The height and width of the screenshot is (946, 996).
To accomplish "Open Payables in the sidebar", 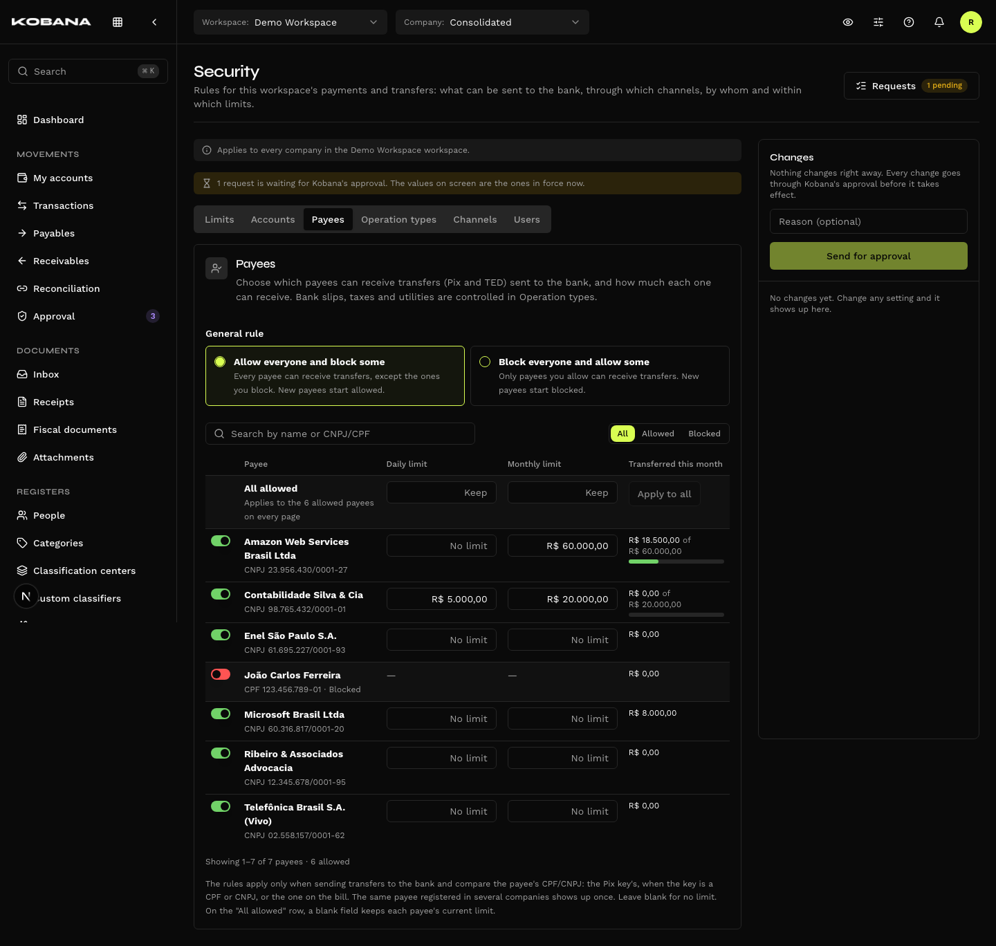I will (88, 233).
